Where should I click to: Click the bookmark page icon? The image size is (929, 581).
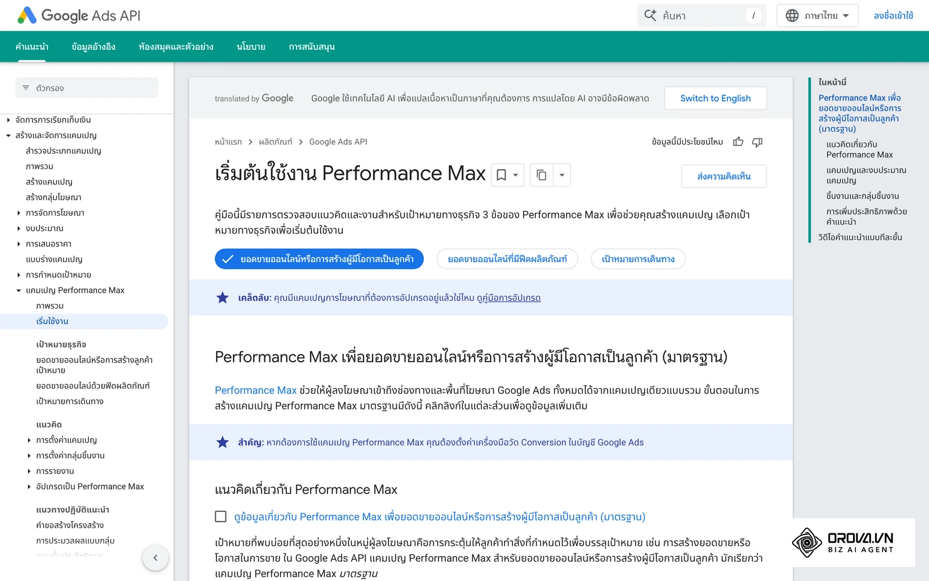pos(501,175)
